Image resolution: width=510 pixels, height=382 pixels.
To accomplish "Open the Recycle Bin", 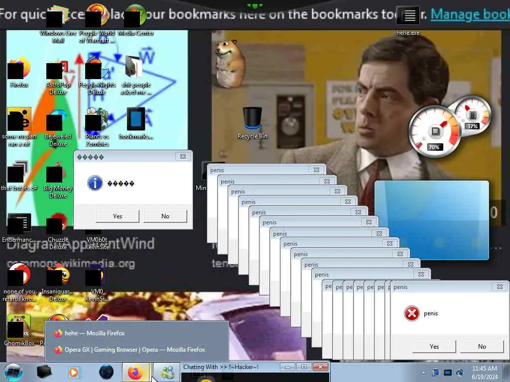I will coord(252,123).
